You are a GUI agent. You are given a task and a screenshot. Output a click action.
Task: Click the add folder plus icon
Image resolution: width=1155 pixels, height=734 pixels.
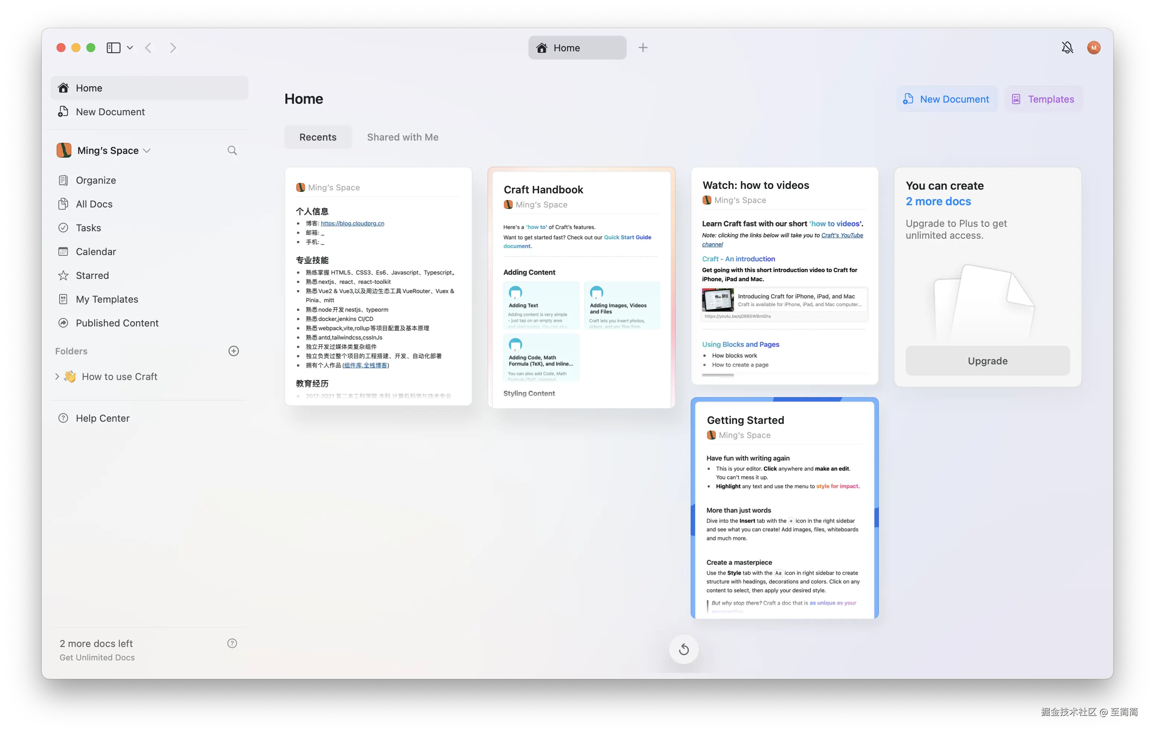(x=234, y=351)
